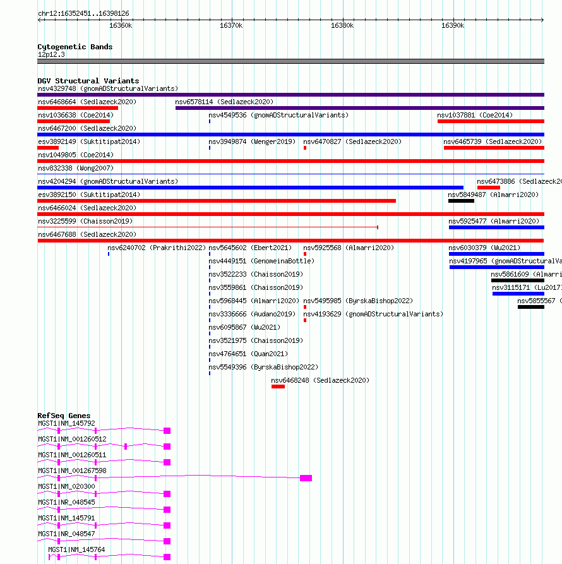562x564 pixels.
Task: Click nsv6030379 (Wu2021) label
Action: coord(484,248)
